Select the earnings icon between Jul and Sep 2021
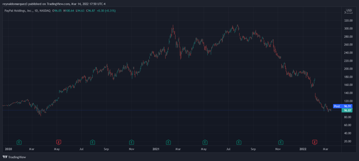This screenshot has height=161, width=359. 239,142
